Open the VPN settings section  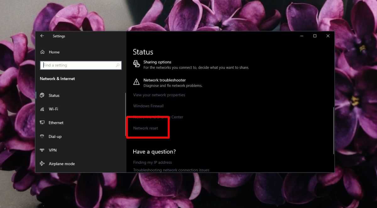52,150
